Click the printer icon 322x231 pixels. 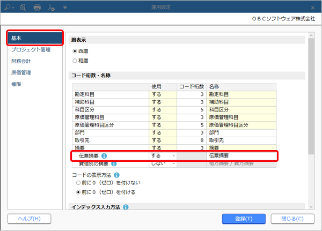[37, 8]
